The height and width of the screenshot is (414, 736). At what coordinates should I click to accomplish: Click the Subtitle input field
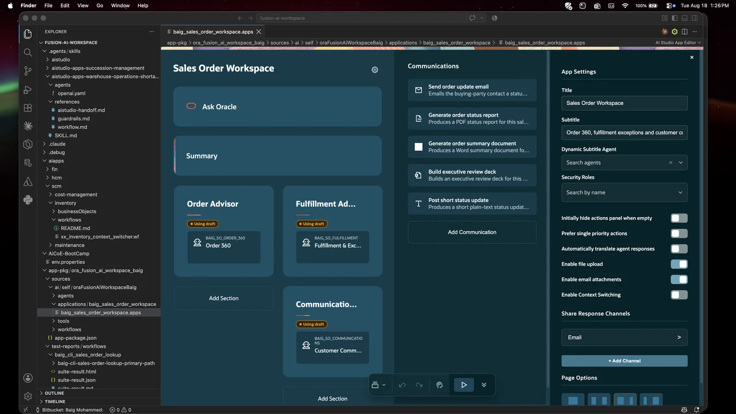(x=624, y=132)
